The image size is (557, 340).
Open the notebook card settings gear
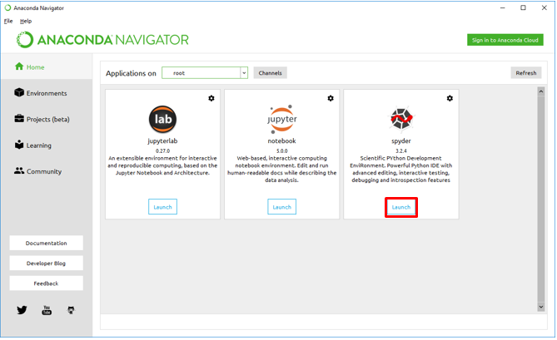coord(331,98)
